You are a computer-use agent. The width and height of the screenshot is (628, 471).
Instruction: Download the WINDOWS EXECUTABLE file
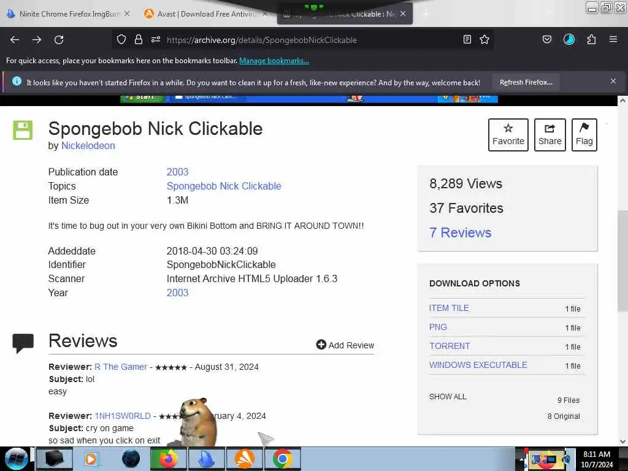(478, 365)
